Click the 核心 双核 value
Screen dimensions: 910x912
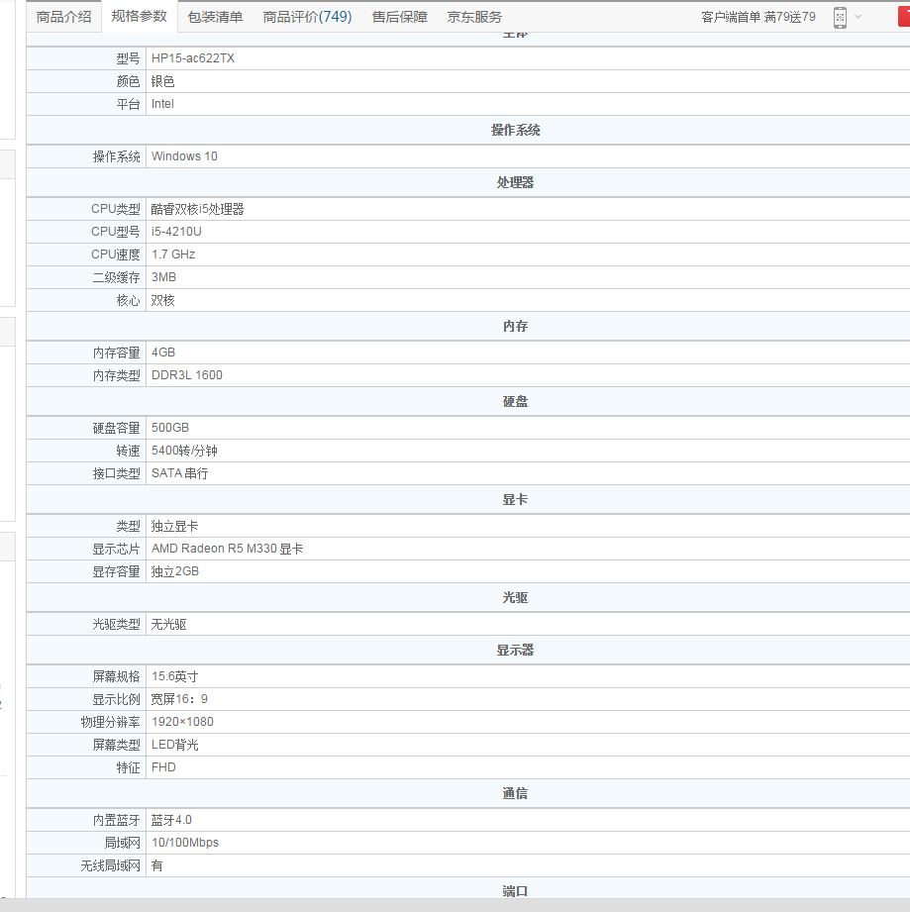point(162,300)
